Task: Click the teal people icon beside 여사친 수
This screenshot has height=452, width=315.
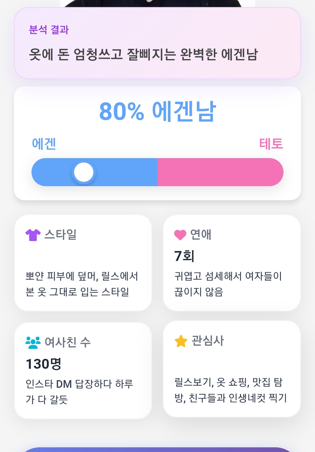Action: click(33, 342)
